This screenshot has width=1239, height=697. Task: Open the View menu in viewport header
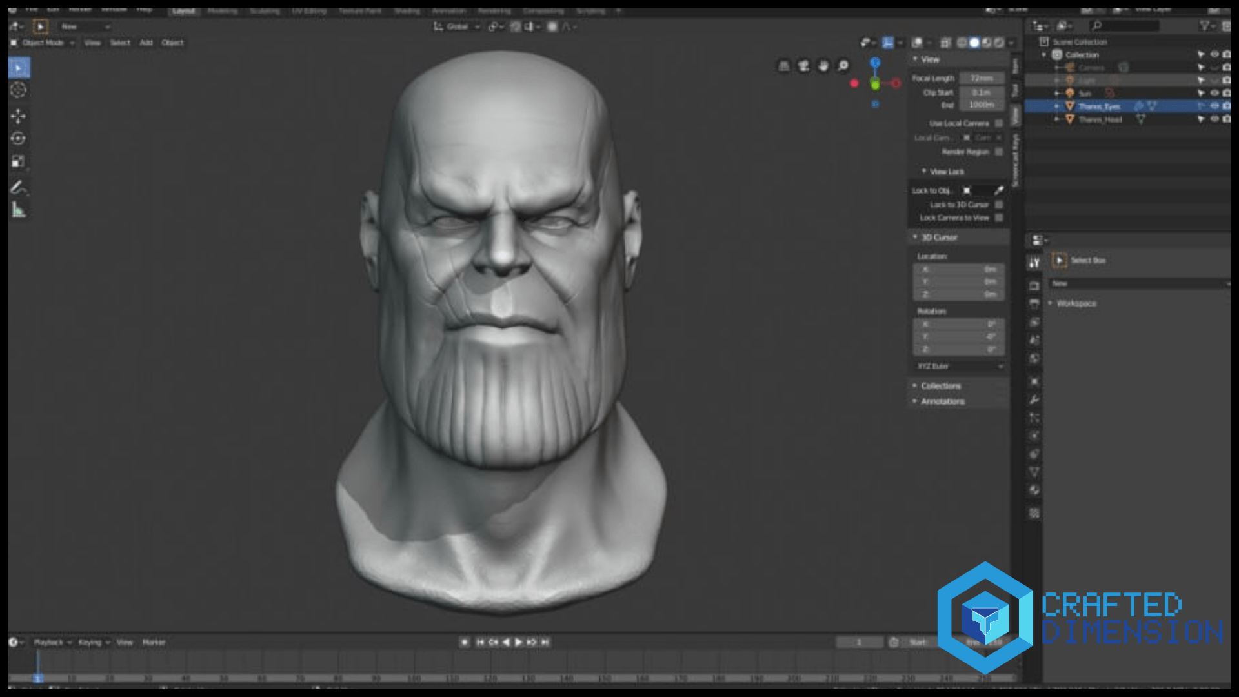pyautogui.click(x=92, y=43)
